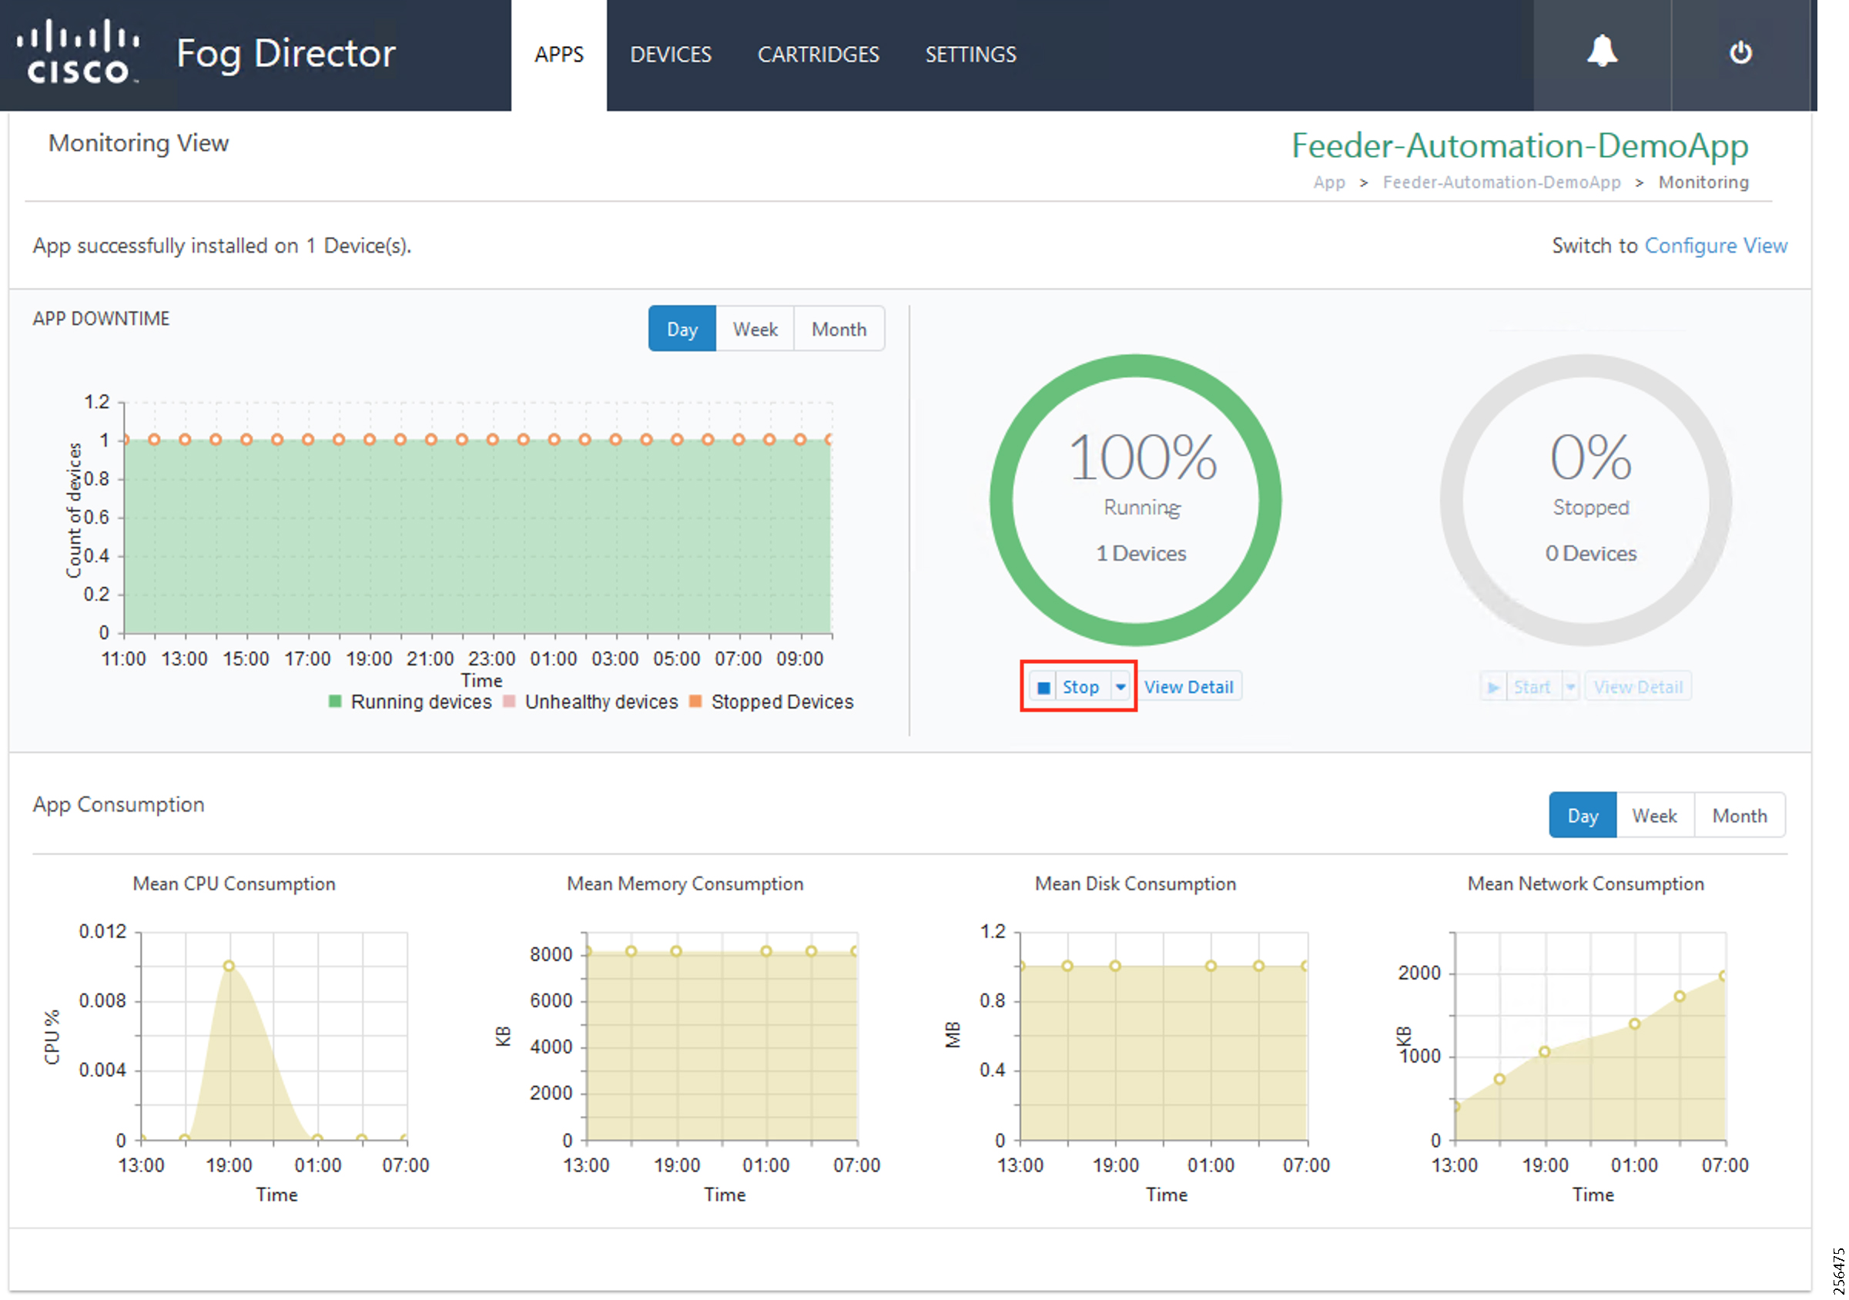Click the Mean Memory Consumption chart title

[685, 883]
